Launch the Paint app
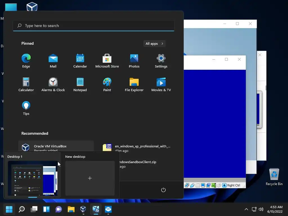Screen dimensions: 288x216 (107, 84)
